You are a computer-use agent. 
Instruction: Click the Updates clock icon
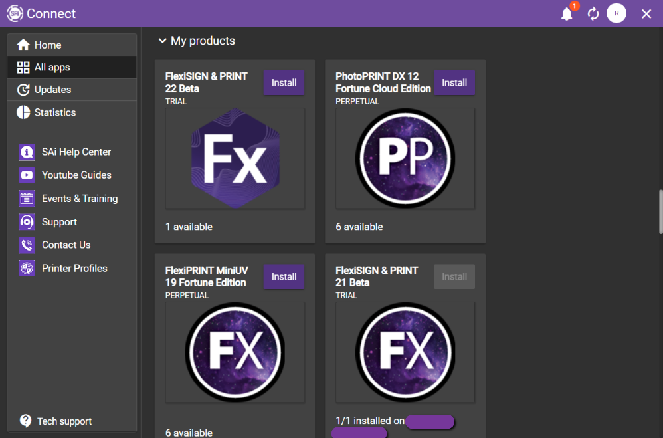[23, 90]
